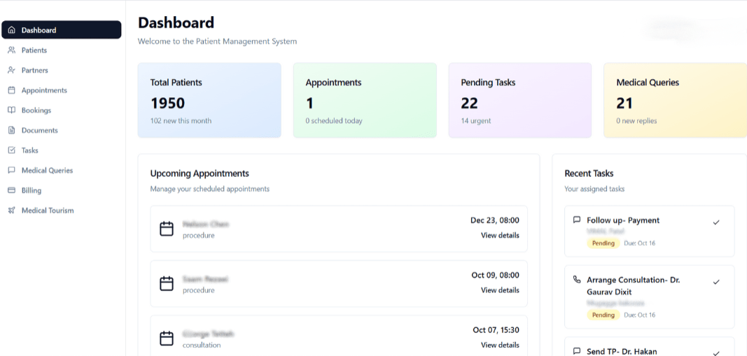Open the Tasks sidebar section
Image resolution: width=747 pixels, height=356 pixels.
(x=30, y=150)
